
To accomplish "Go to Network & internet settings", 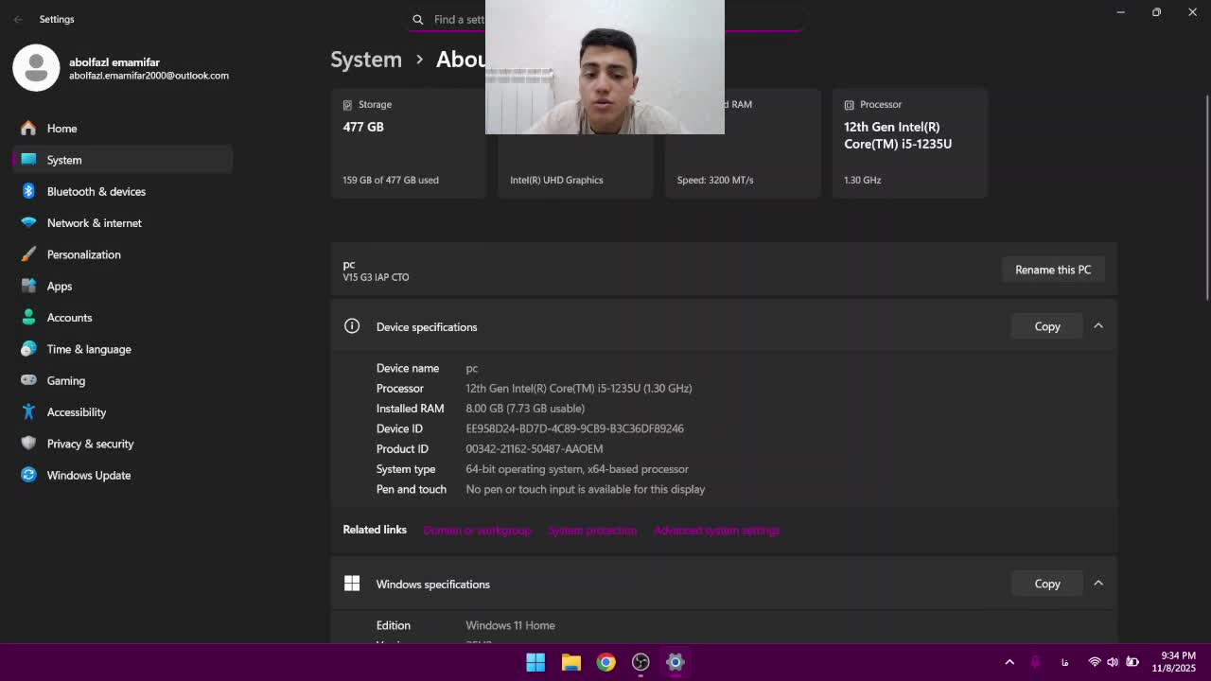I will [94, 223].
